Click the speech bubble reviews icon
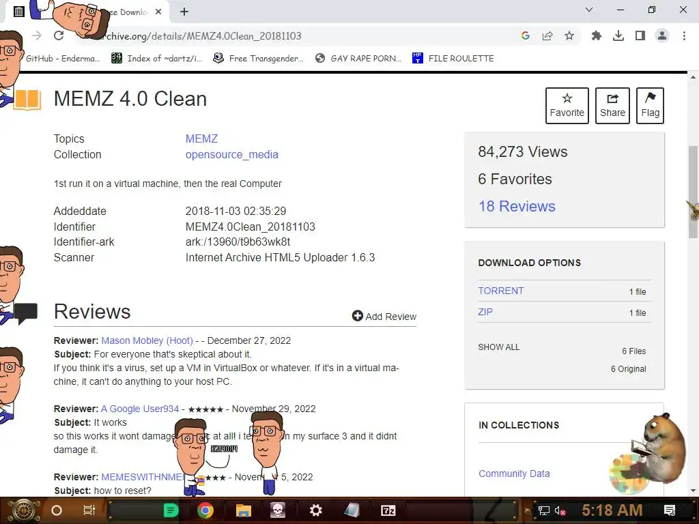 [x=27, y=313]
